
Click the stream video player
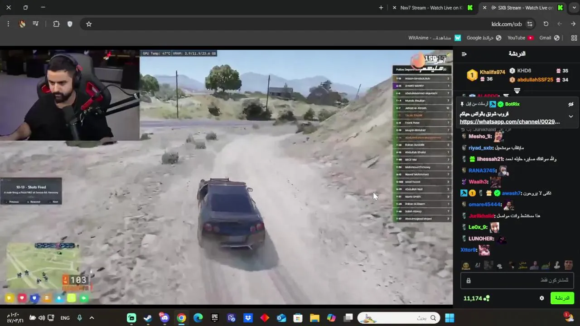[x=226, y=177]
